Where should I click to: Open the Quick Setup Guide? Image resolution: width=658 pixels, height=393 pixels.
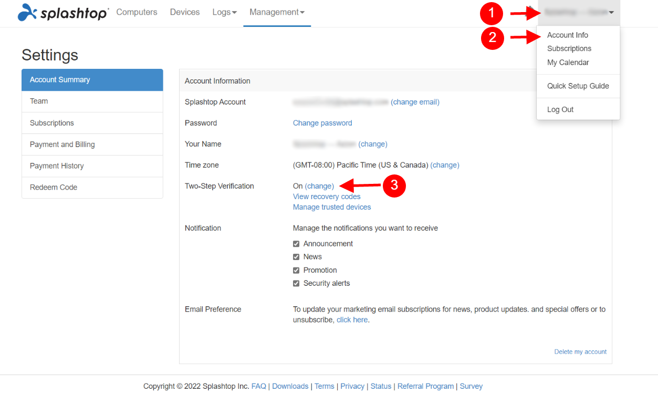pyautogui.click(x=578, y=86)
